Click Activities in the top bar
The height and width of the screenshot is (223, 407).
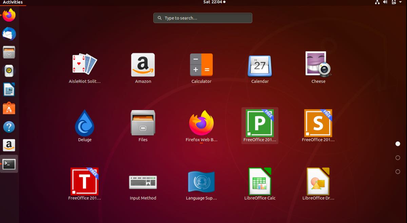coord(13,2)
